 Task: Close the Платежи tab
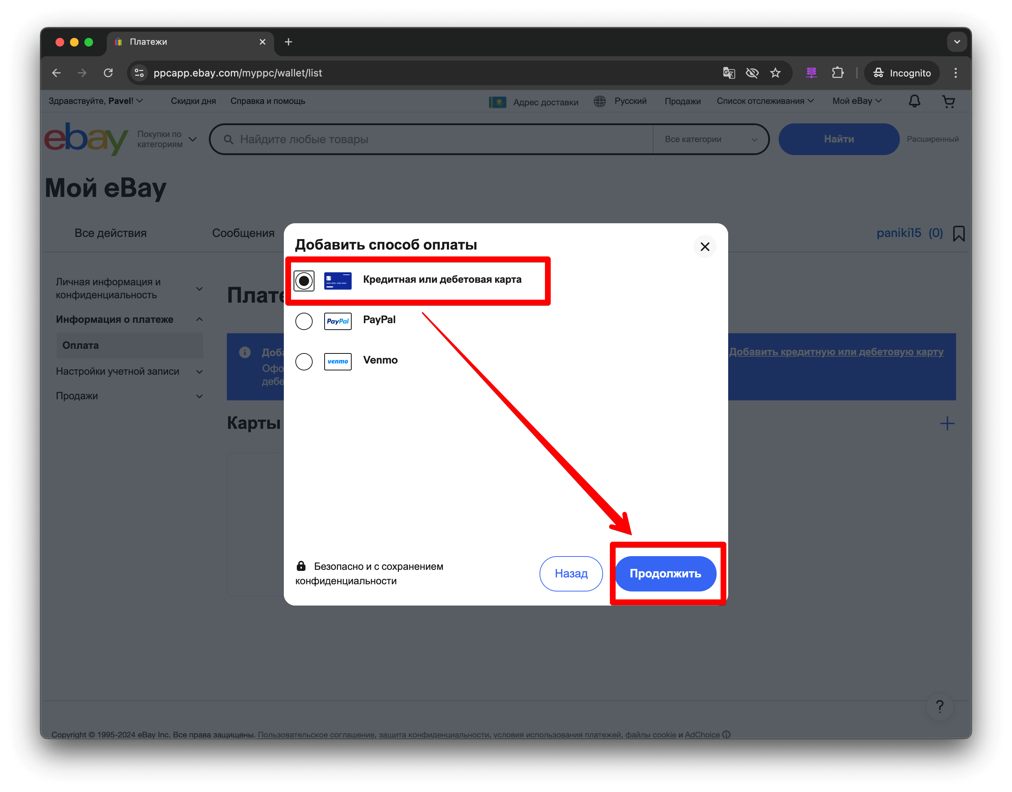(263, 42)
